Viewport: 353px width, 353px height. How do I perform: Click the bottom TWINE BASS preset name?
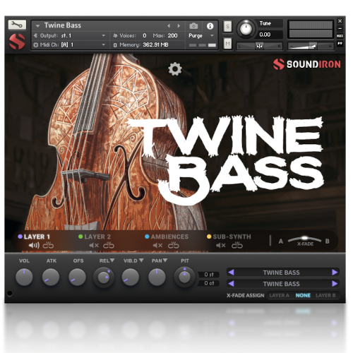(x=282, y=284)
